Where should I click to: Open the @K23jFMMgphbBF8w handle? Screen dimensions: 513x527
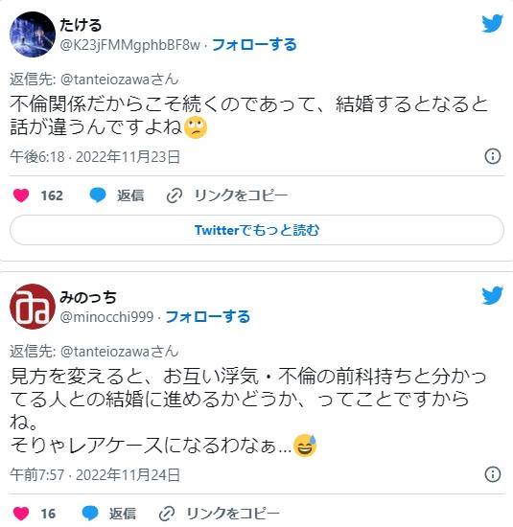129,45
